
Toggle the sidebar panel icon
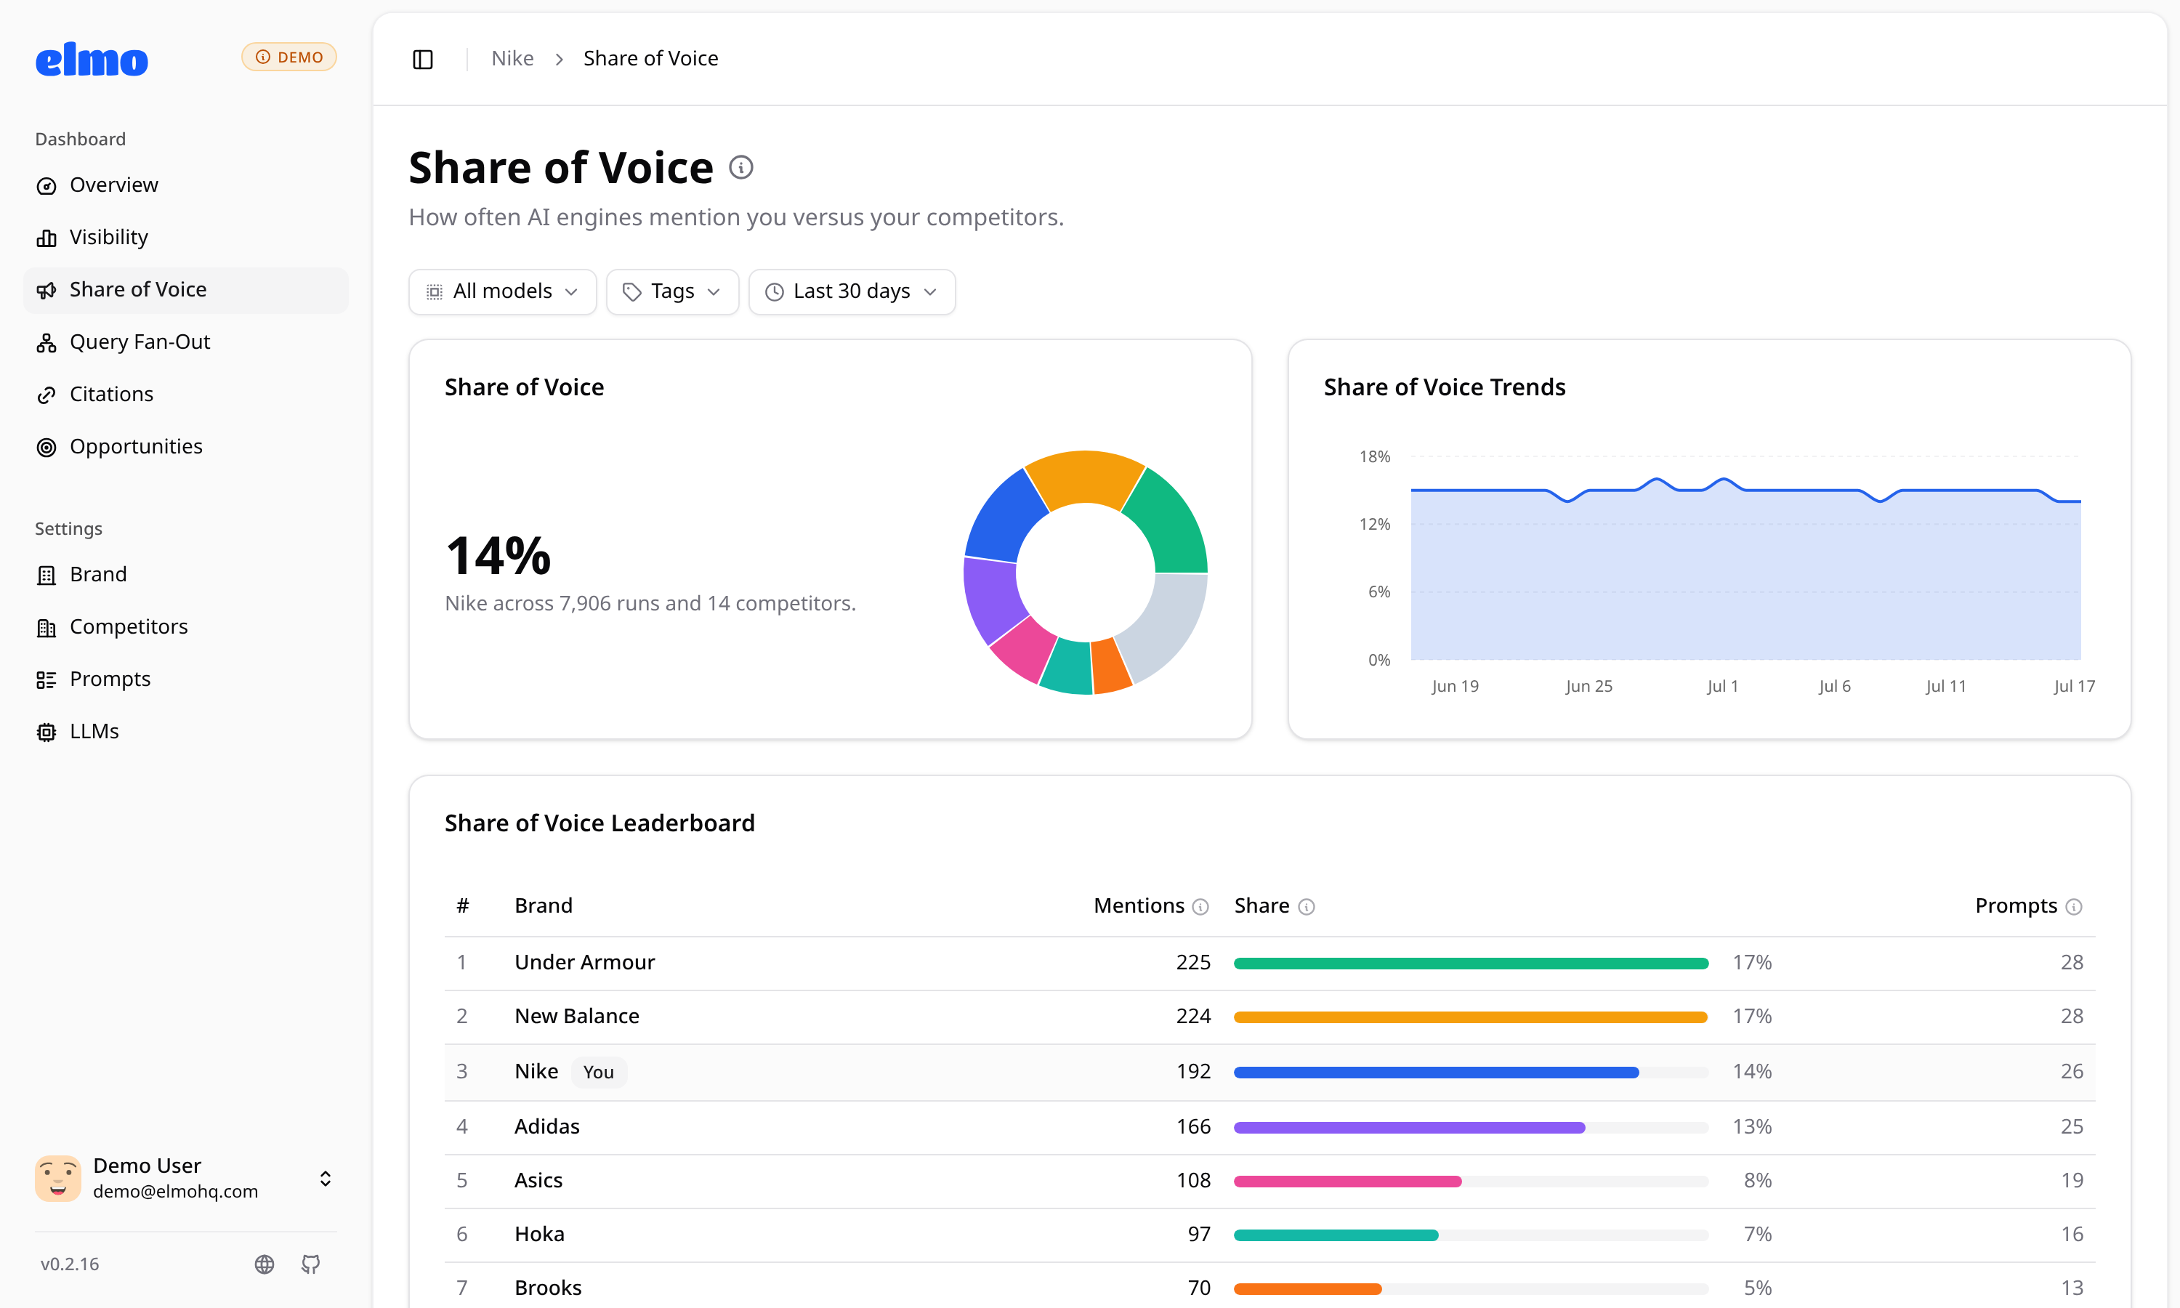423,59
